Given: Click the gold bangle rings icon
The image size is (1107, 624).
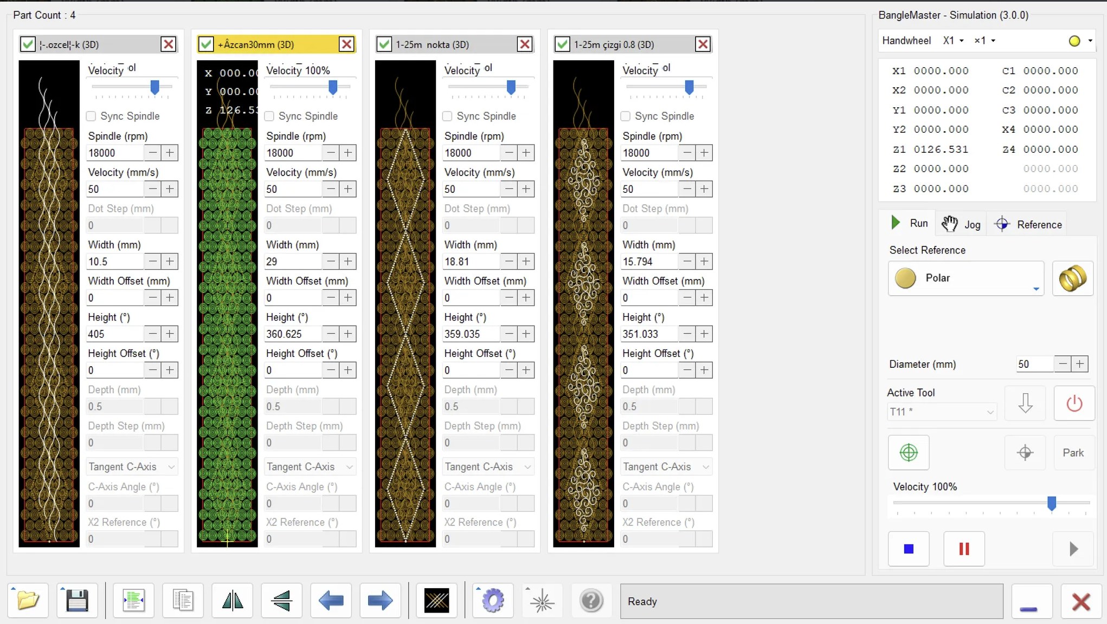Looking at the screenshot, I should 1072,278.
